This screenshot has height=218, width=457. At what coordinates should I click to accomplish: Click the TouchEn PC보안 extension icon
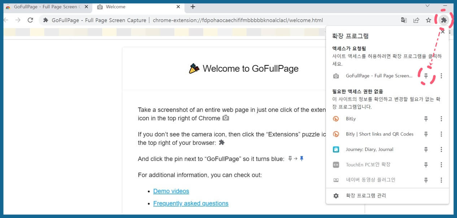pyautogui.click(x=336, y=165)
